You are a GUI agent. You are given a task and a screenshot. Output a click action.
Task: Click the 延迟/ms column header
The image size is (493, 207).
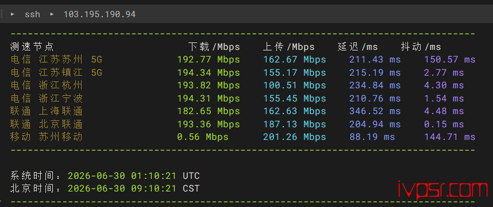pos(358,46)
